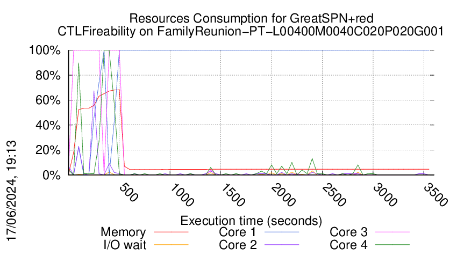457x255 pixels.
Task: Click the blue Core 1 legend line
Action: click(x=282, y=232)
